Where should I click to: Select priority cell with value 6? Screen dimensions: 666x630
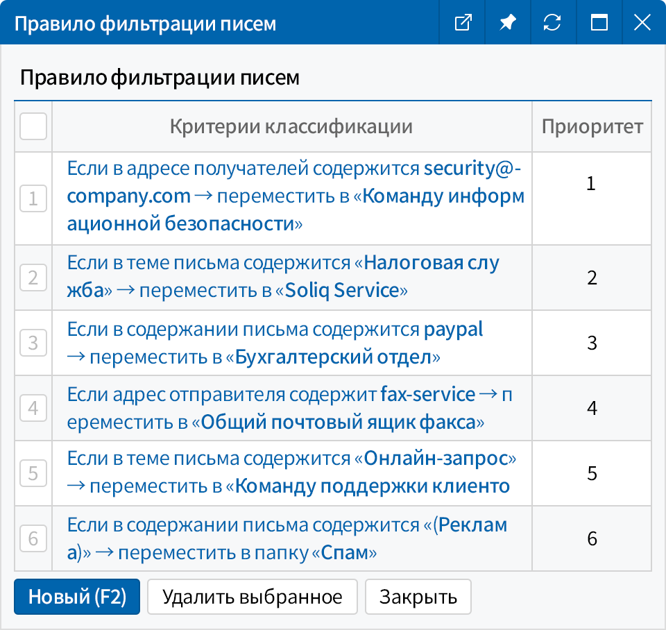[x=592, y=538]
